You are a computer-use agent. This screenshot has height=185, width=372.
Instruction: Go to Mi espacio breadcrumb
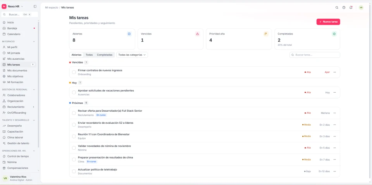[52, 8]
